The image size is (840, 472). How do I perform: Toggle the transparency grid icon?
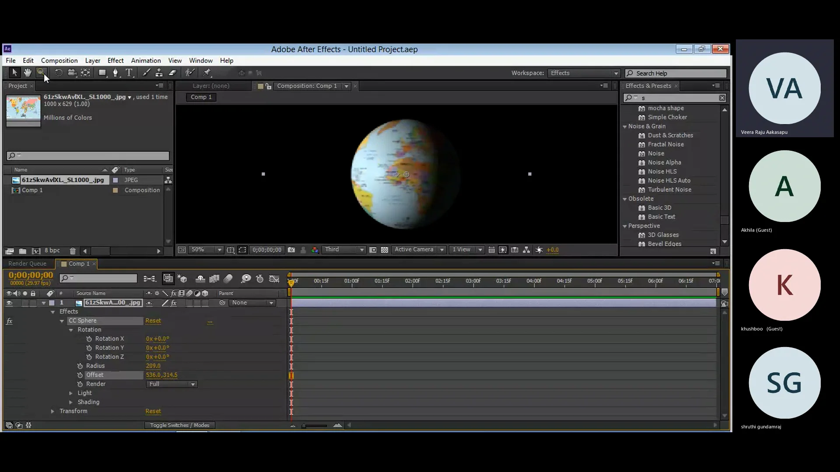click(385, 250)
